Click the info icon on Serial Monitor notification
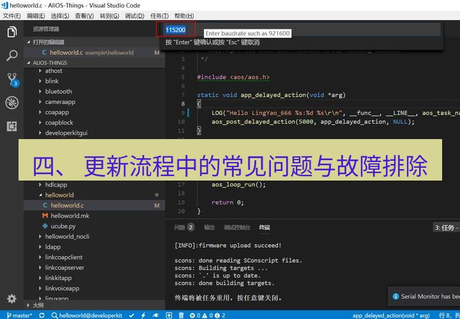This screenshot has height=319, width=460. pyautogui.click(x=395, y=297)
